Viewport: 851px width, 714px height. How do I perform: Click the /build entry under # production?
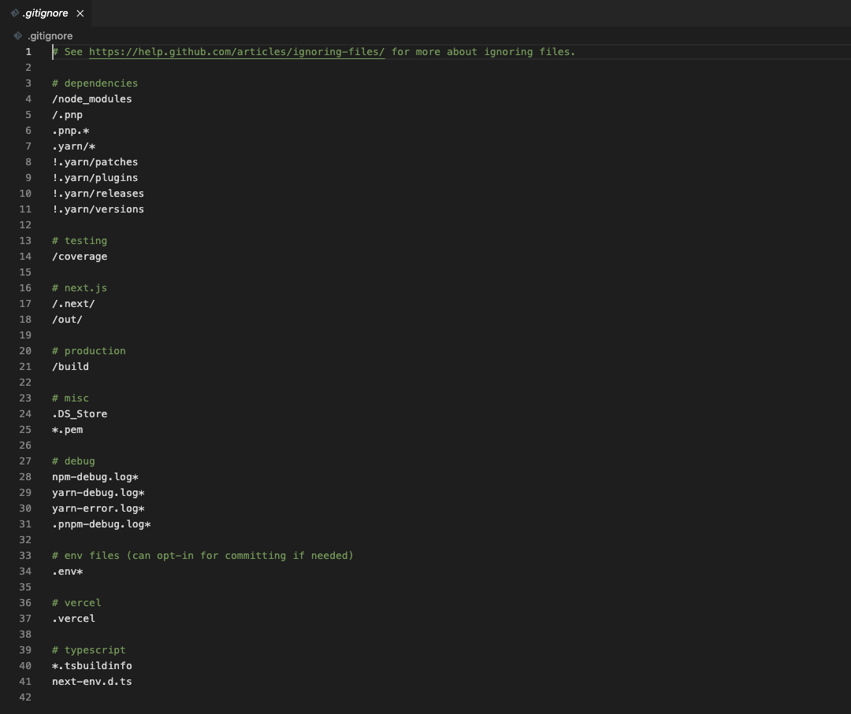70,366
